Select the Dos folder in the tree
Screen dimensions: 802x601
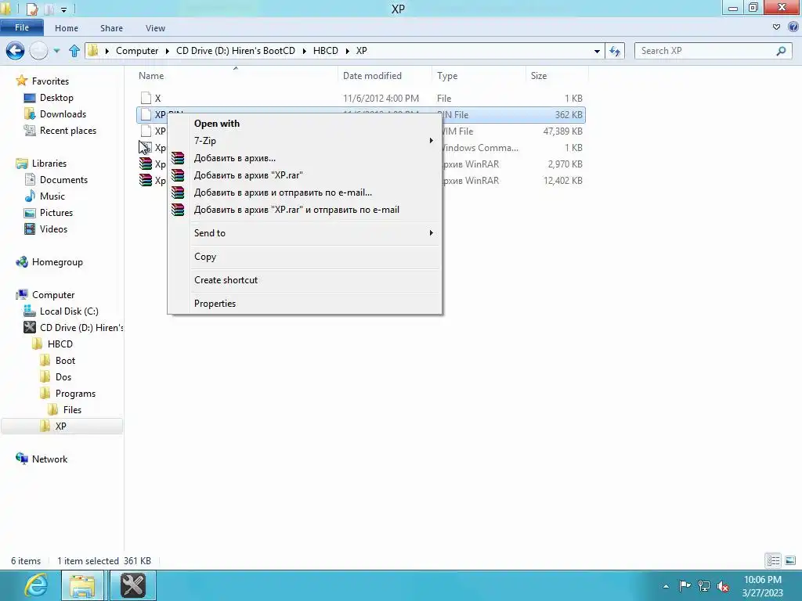coord(63,376)
